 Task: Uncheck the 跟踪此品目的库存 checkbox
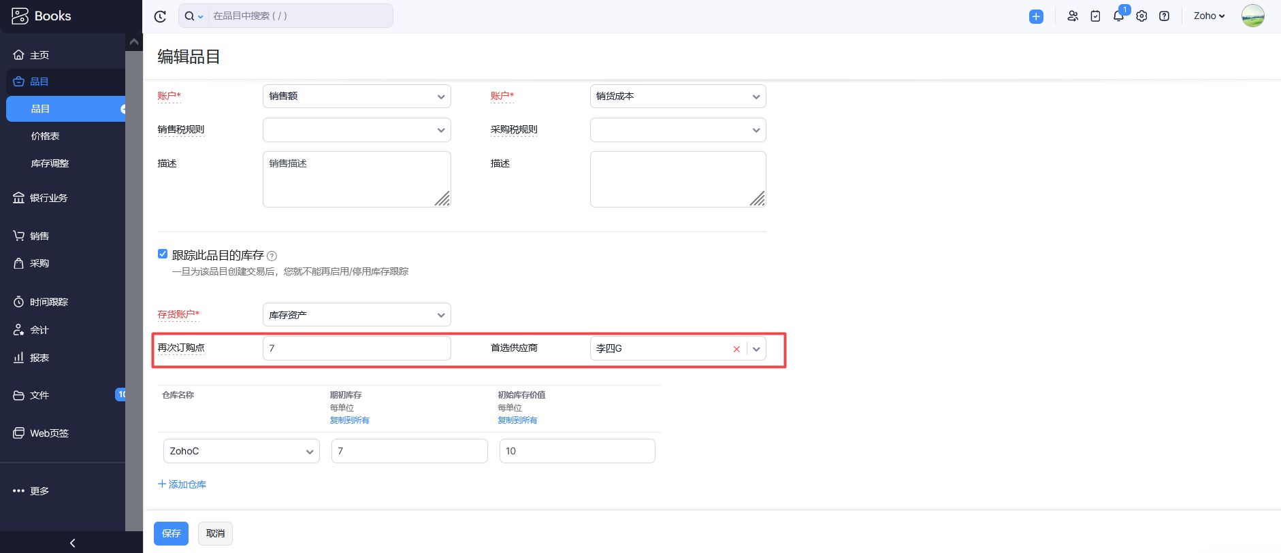tap(163, 254)
